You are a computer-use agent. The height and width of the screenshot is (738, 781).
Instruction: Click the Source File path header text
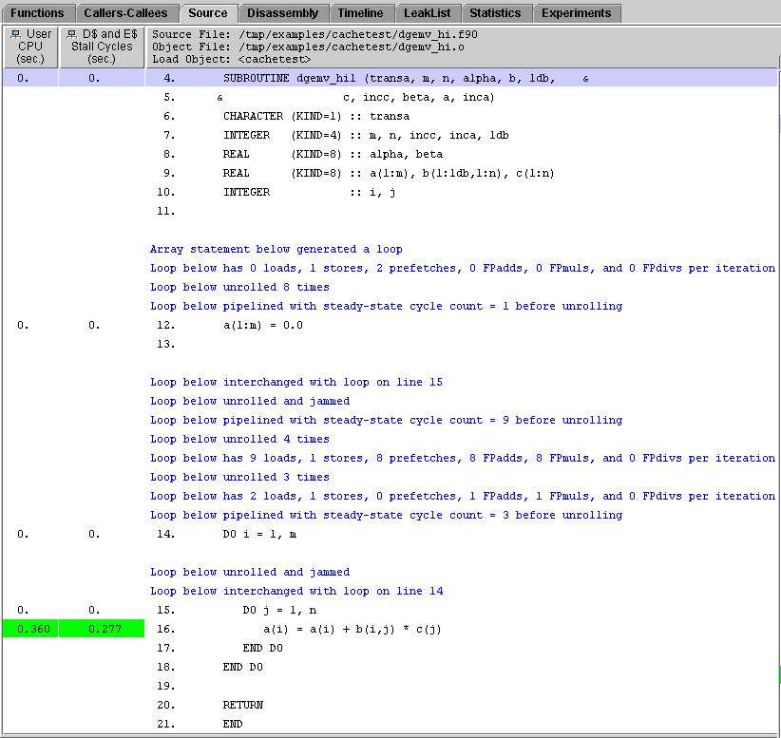pyautogui.click(x=314, y=34)
